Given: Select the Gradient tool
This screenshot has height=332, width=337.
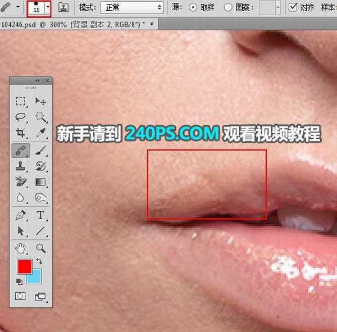Looking at the screenshot, I should coord(40,182).
